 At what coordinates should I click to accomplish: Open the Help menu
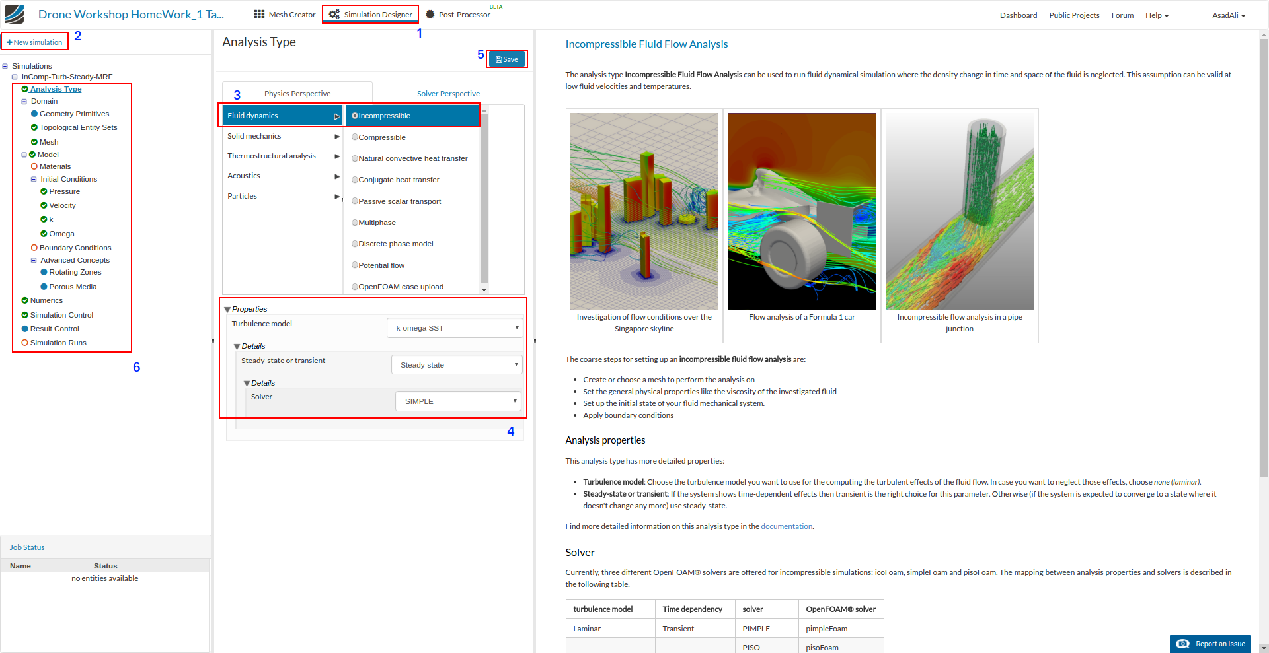click(1157, 15)
